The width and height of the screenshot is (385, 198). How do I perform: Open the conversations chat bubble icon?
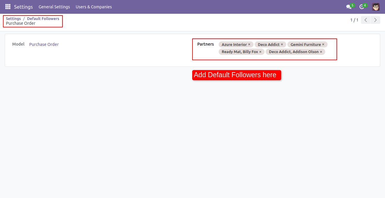[349, 7]
